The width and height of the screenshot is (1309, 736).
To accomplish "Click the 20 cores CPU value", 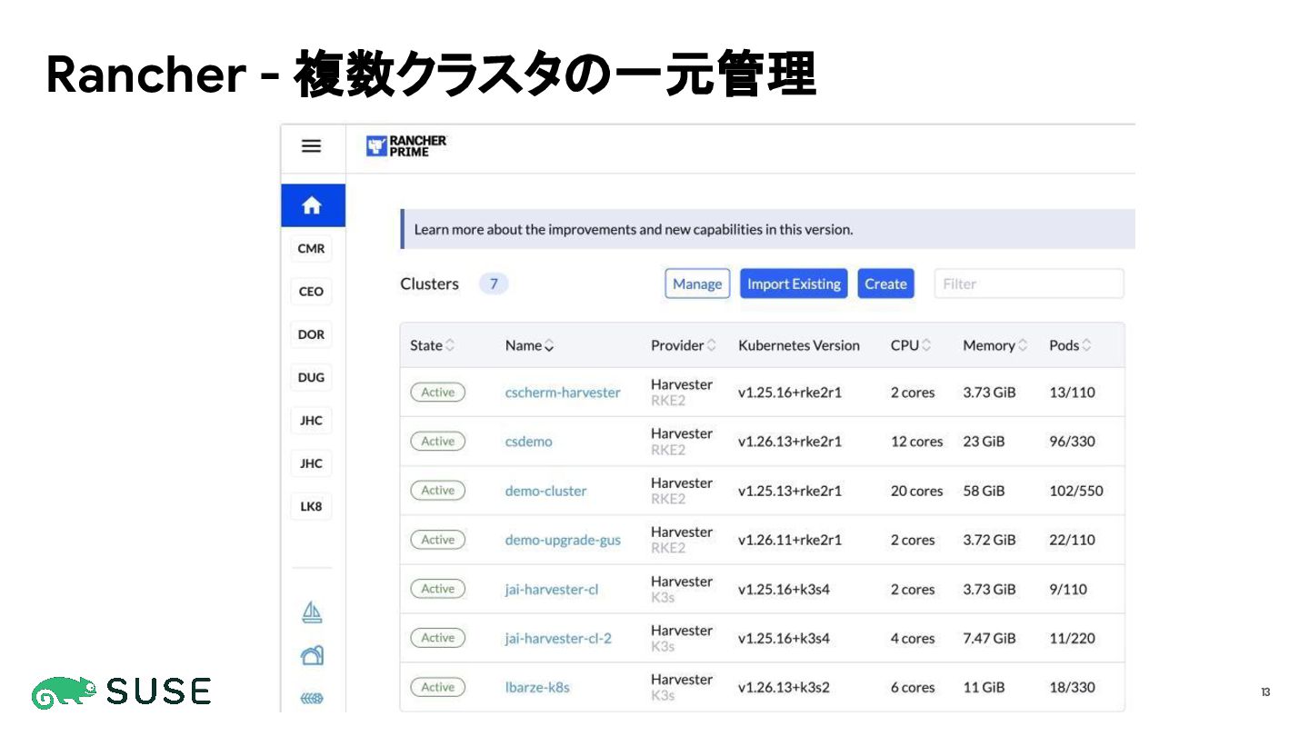I will coord(917,491).
